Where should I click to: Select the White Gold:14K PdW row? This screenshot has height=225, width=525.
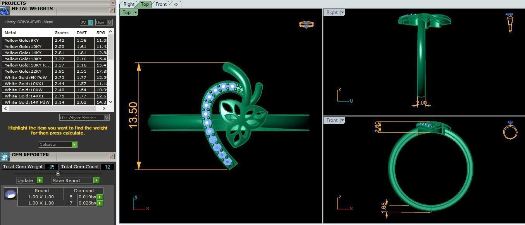click(55, 102)
